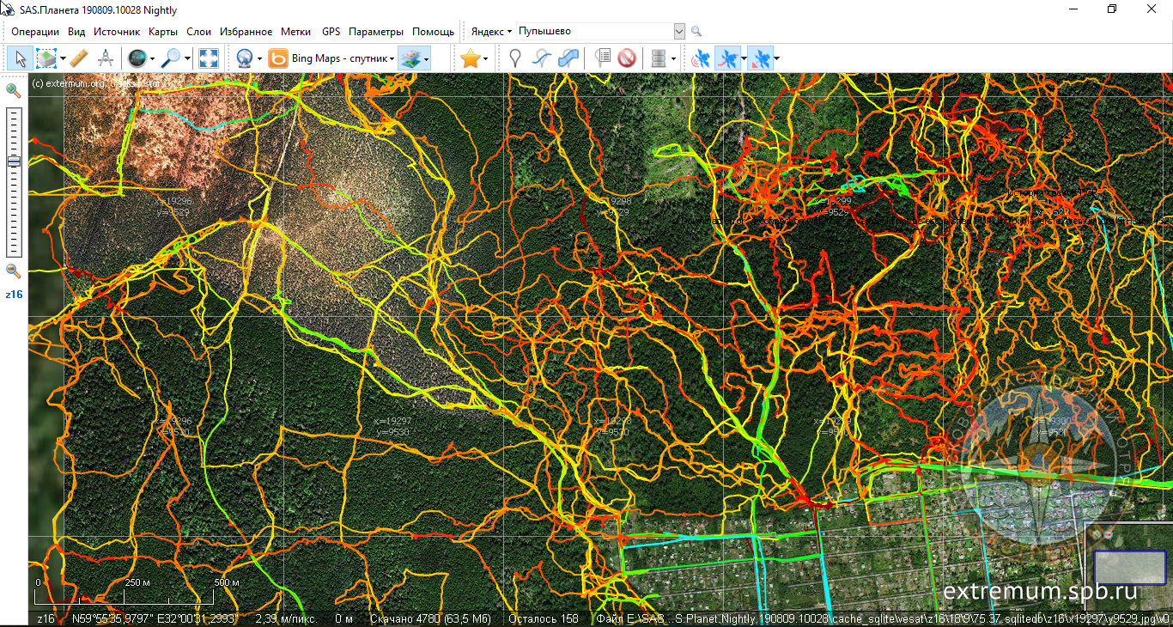Expand the Яндекс search provider dropdown
This screenshot has height=627, width=1173.
tap(491, 32)
